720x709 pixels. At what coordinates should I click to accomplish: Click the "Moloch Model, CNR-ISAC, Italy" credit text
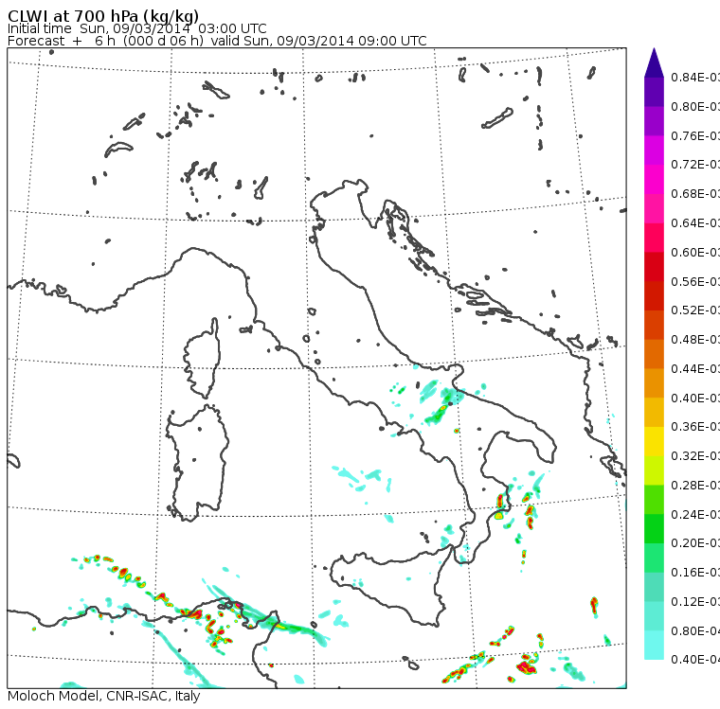(104, 696)
